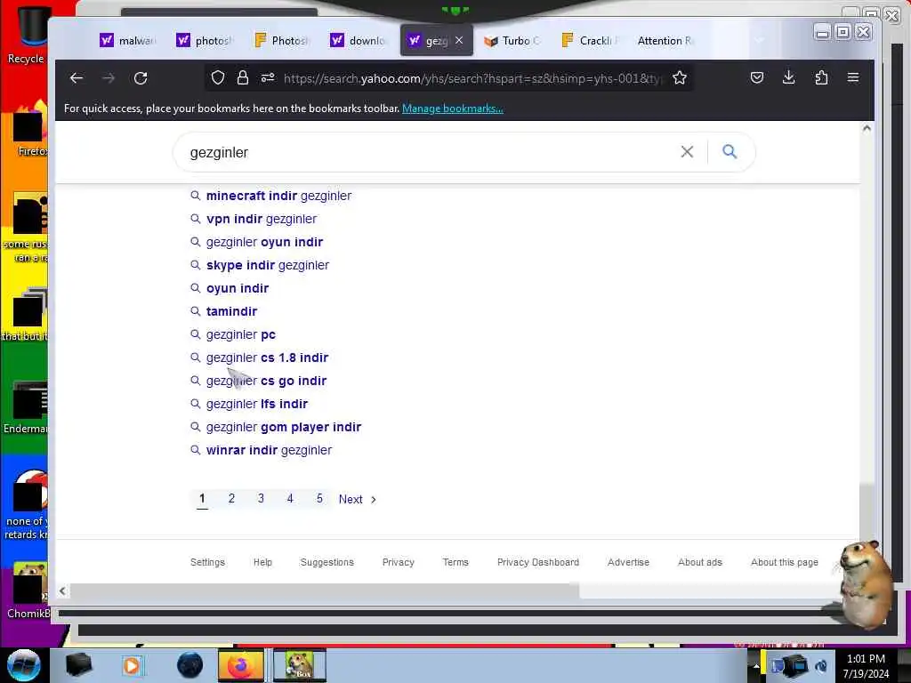Select suggestion gezginler cs go indir

(x=266, y=381)
